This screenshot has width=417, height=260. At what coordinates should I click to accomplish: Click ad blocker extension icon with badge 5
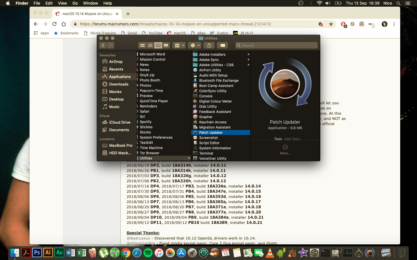point(343,24)
